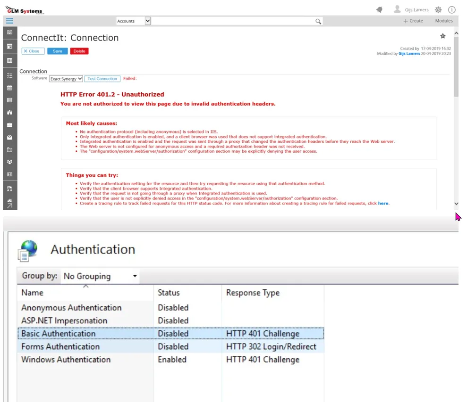Open the settings gear icon
This screenshot has width=467, height=402.
438,9
